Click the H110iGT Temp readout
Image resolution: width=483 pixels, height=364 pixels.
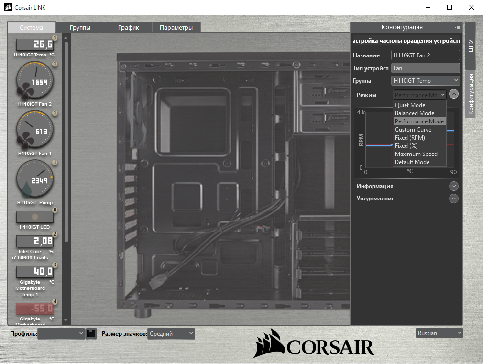(x=34, y=45)
